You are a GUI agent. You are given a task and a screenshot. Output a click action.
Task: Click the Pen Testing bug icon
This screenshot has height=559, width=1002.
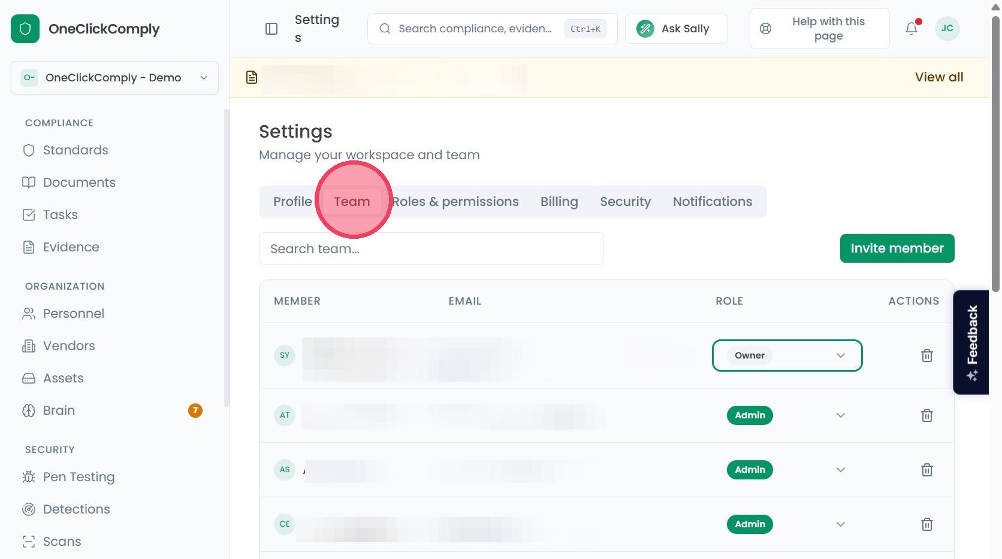click(29, 477)
